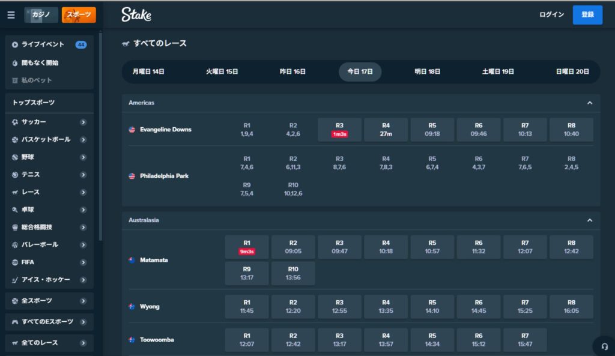The image size is (615, 356).
Task: Click the MMA glove icon
Action: tap(15, 228)
